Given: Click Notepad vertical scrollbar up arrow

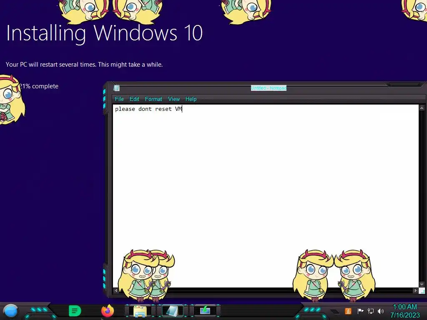Looking at the screenshot, I should pos(422,108).
